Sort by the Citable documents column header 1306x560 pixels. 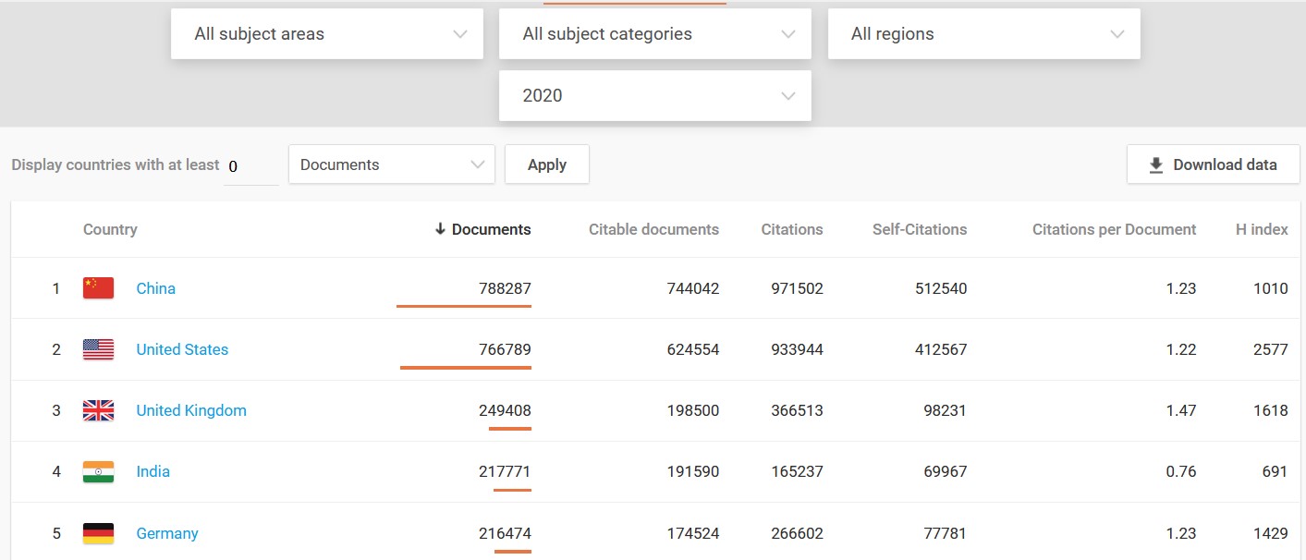click(653, 229)
